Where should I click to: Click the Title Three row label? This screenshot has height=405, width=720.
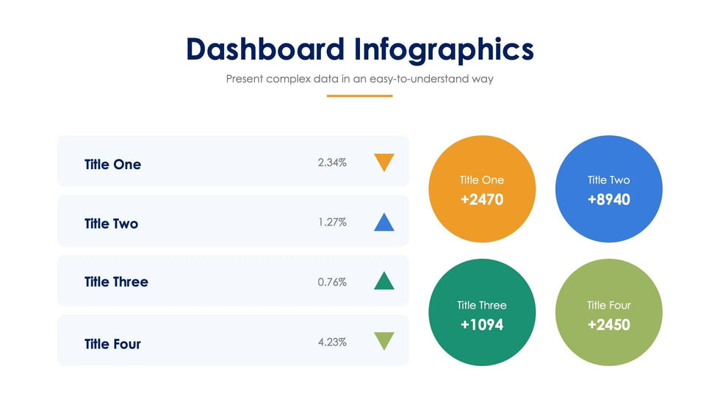click(x=116, y=282)
